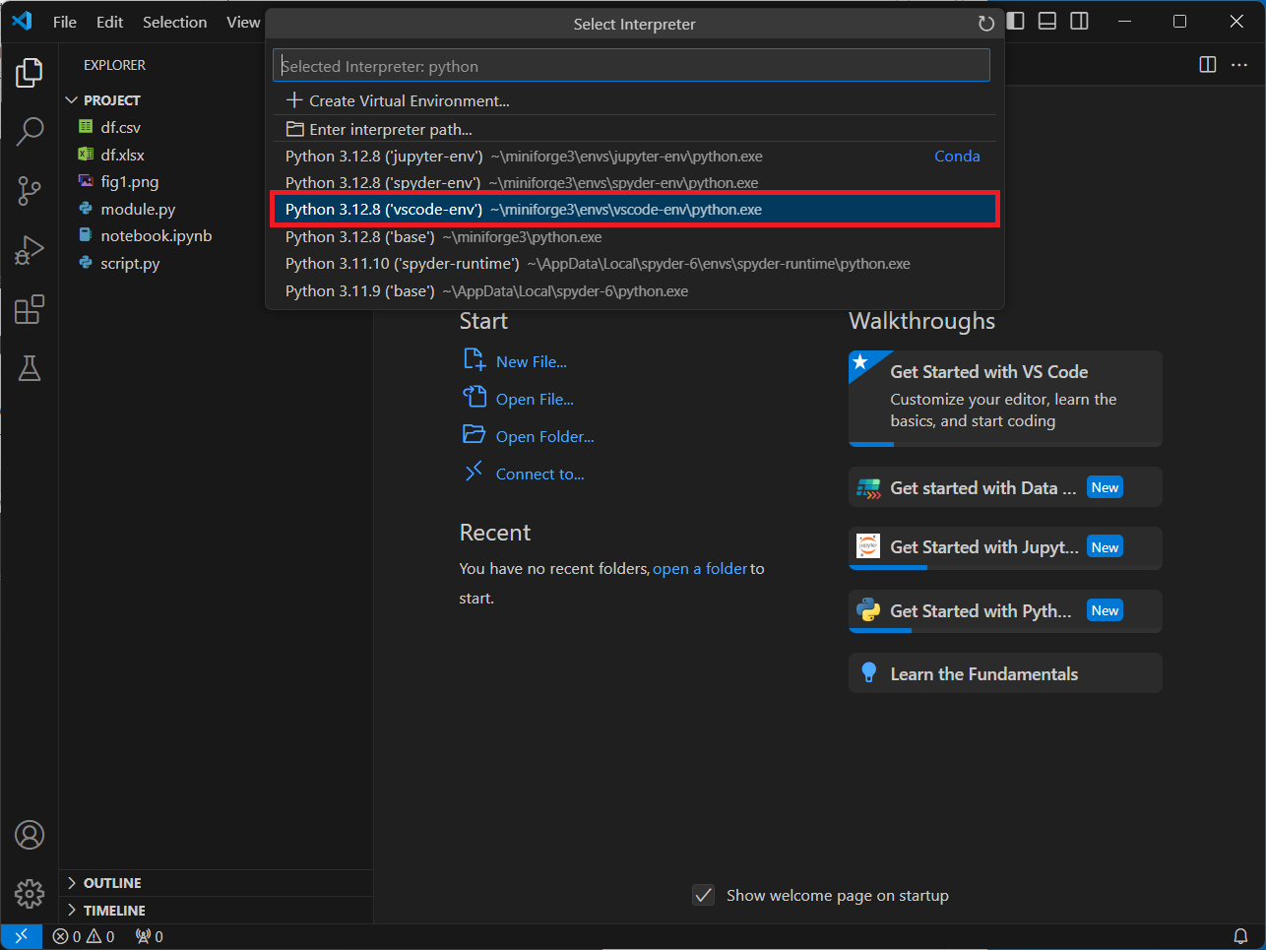Toggle the panel layout button
Image resolution: width=1266 pixels, height=950 pixels.
click(1047, 21)
